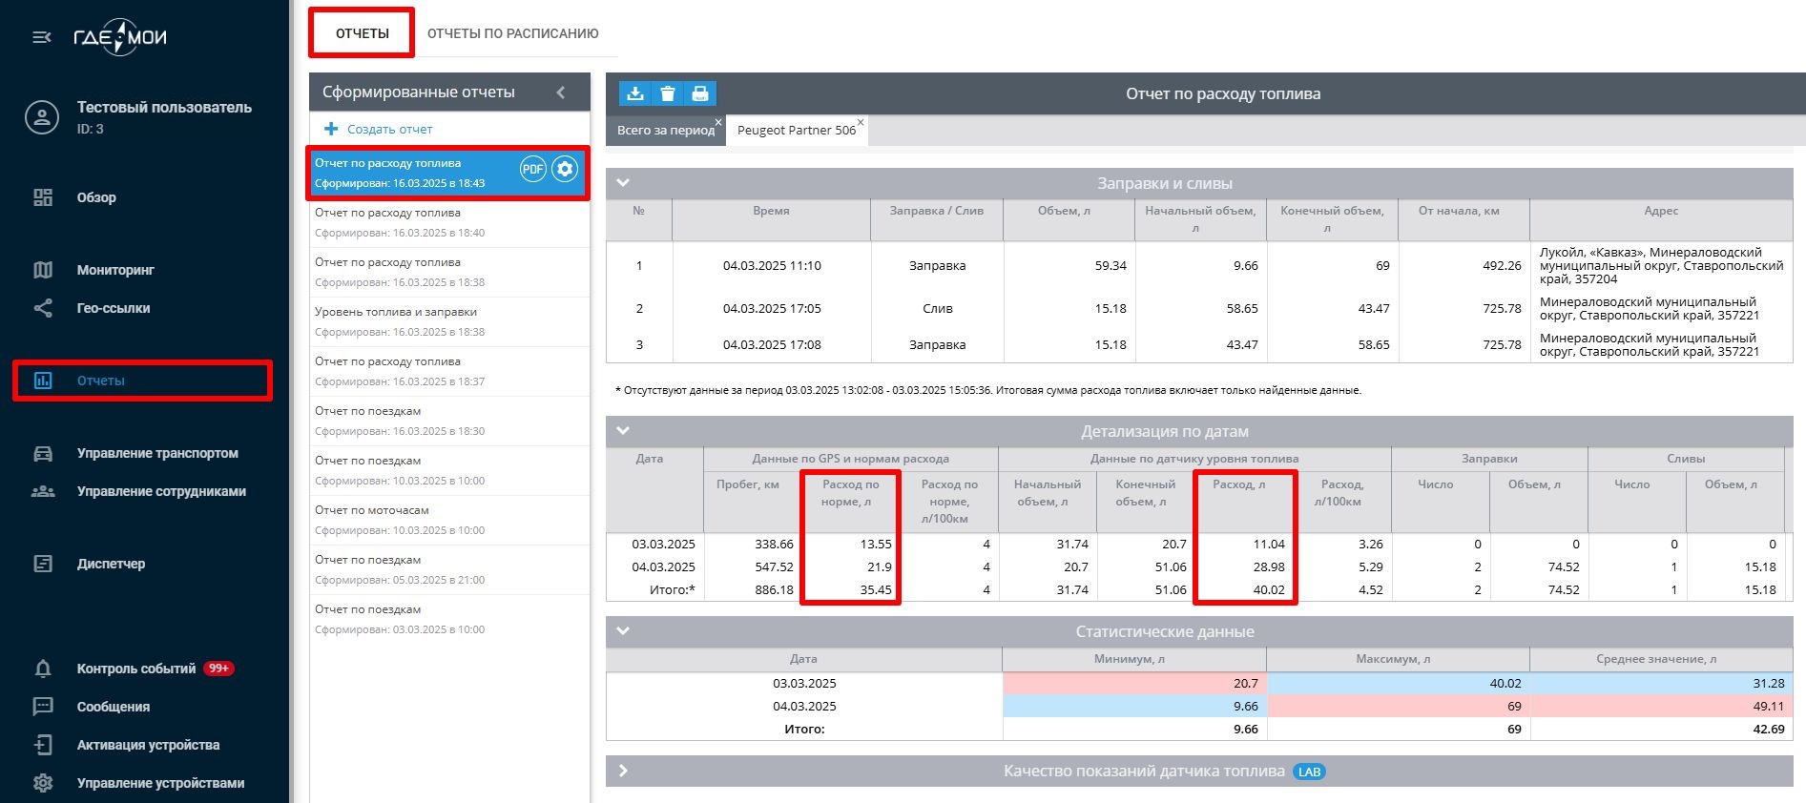Open Мониторинг in the sidebar
This screenshot has width=1806, height=803.
(115, 270)
